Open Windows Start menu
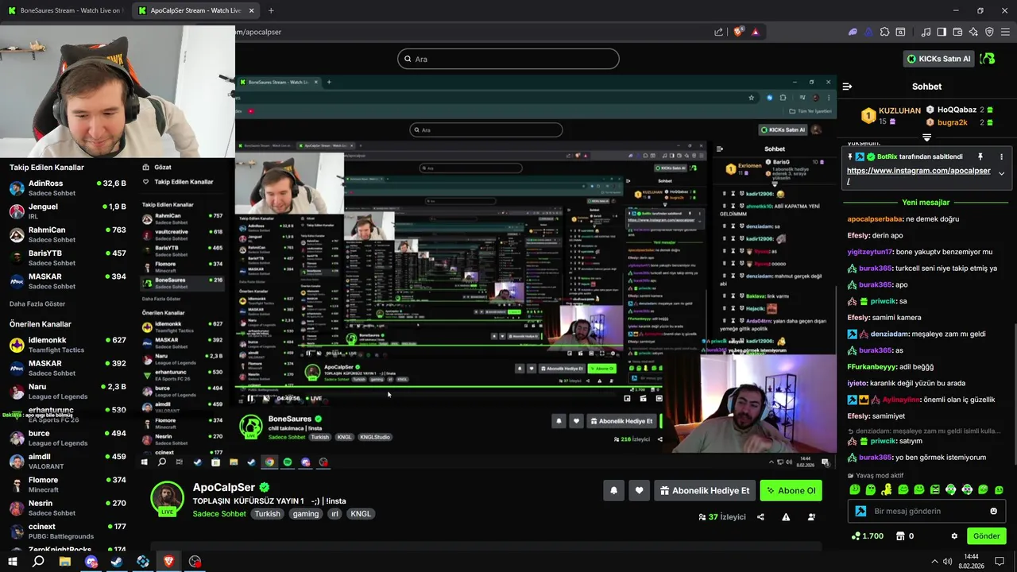This screenshot has width=1017, height=572. pos(13,562)
